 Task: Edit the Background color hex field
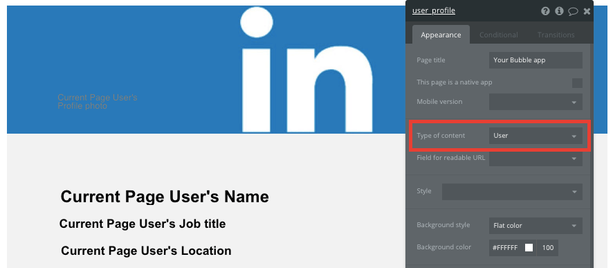[x=506, y=248]
